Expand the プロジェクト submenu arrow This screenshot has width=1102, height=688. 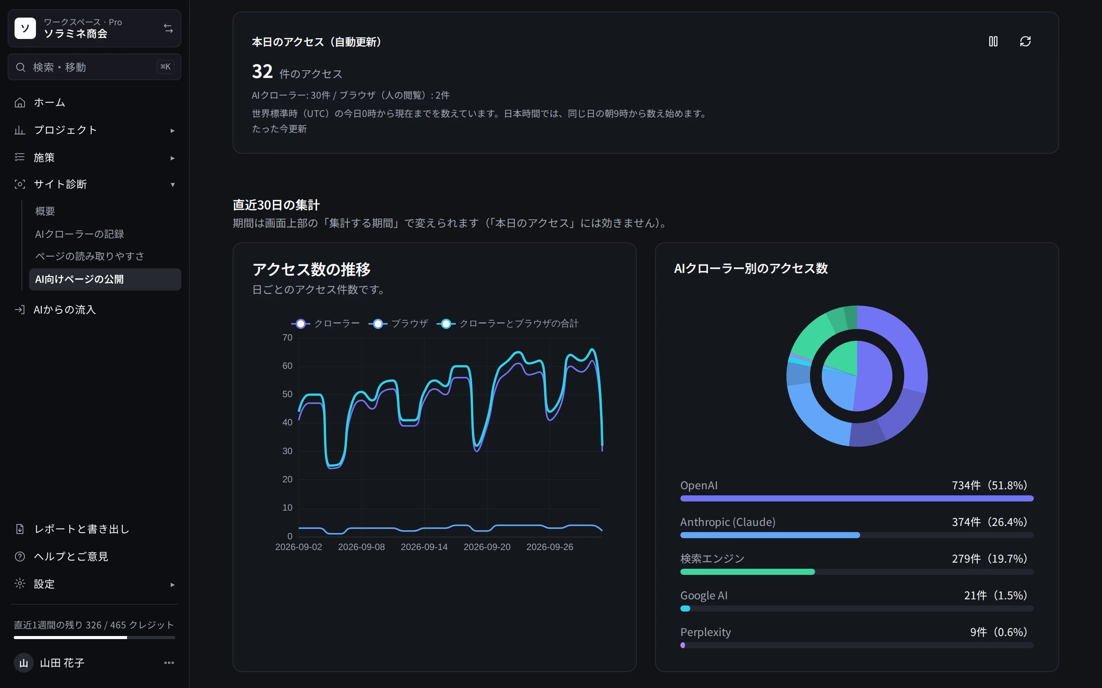click(173, 131)
